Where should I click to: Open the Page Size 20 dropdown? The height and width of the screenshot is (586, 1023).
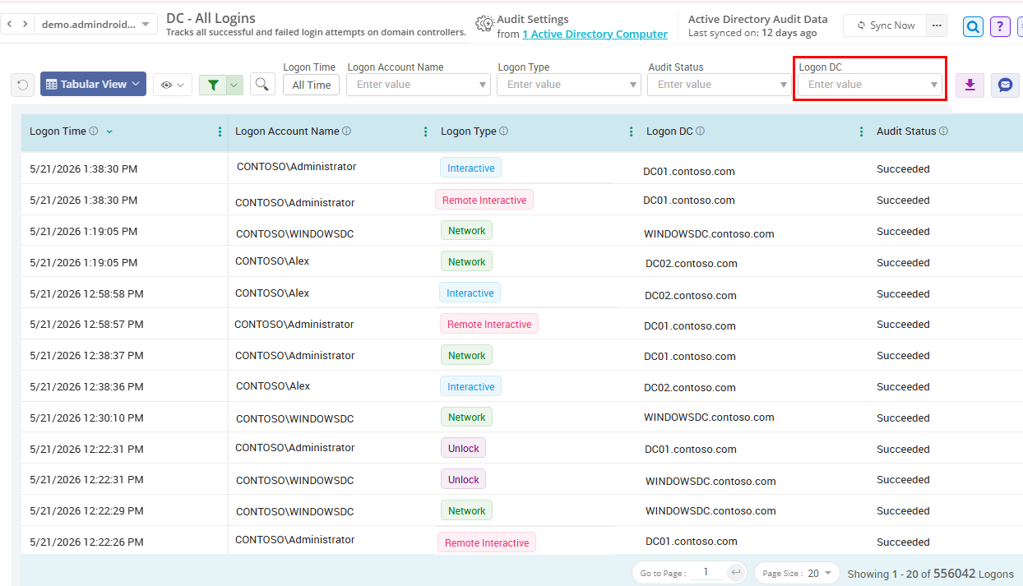[x=796, y=573]
